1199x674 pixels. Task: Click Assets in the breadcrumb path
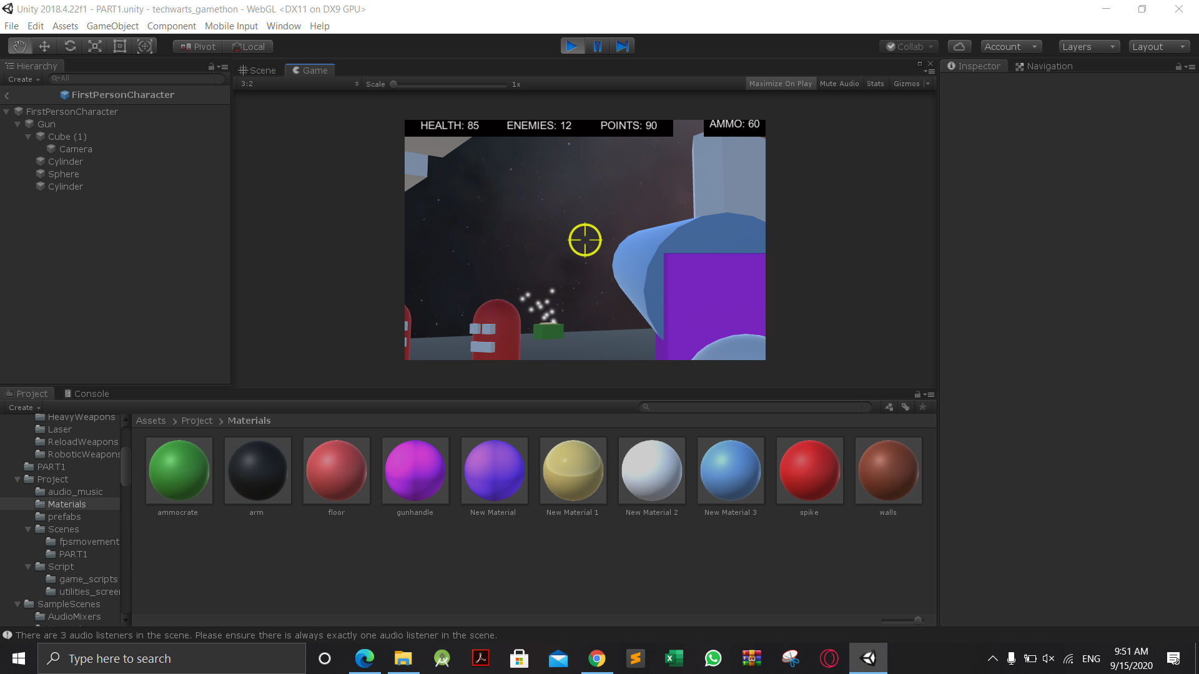point(150,421)
